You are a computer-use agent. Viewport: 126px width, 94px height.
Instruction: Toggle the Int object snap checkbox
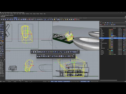click(1, 68)
